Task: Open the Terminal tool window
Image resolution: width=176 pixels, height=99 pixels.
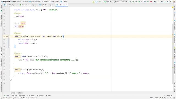Action: [x=40, y=95]
